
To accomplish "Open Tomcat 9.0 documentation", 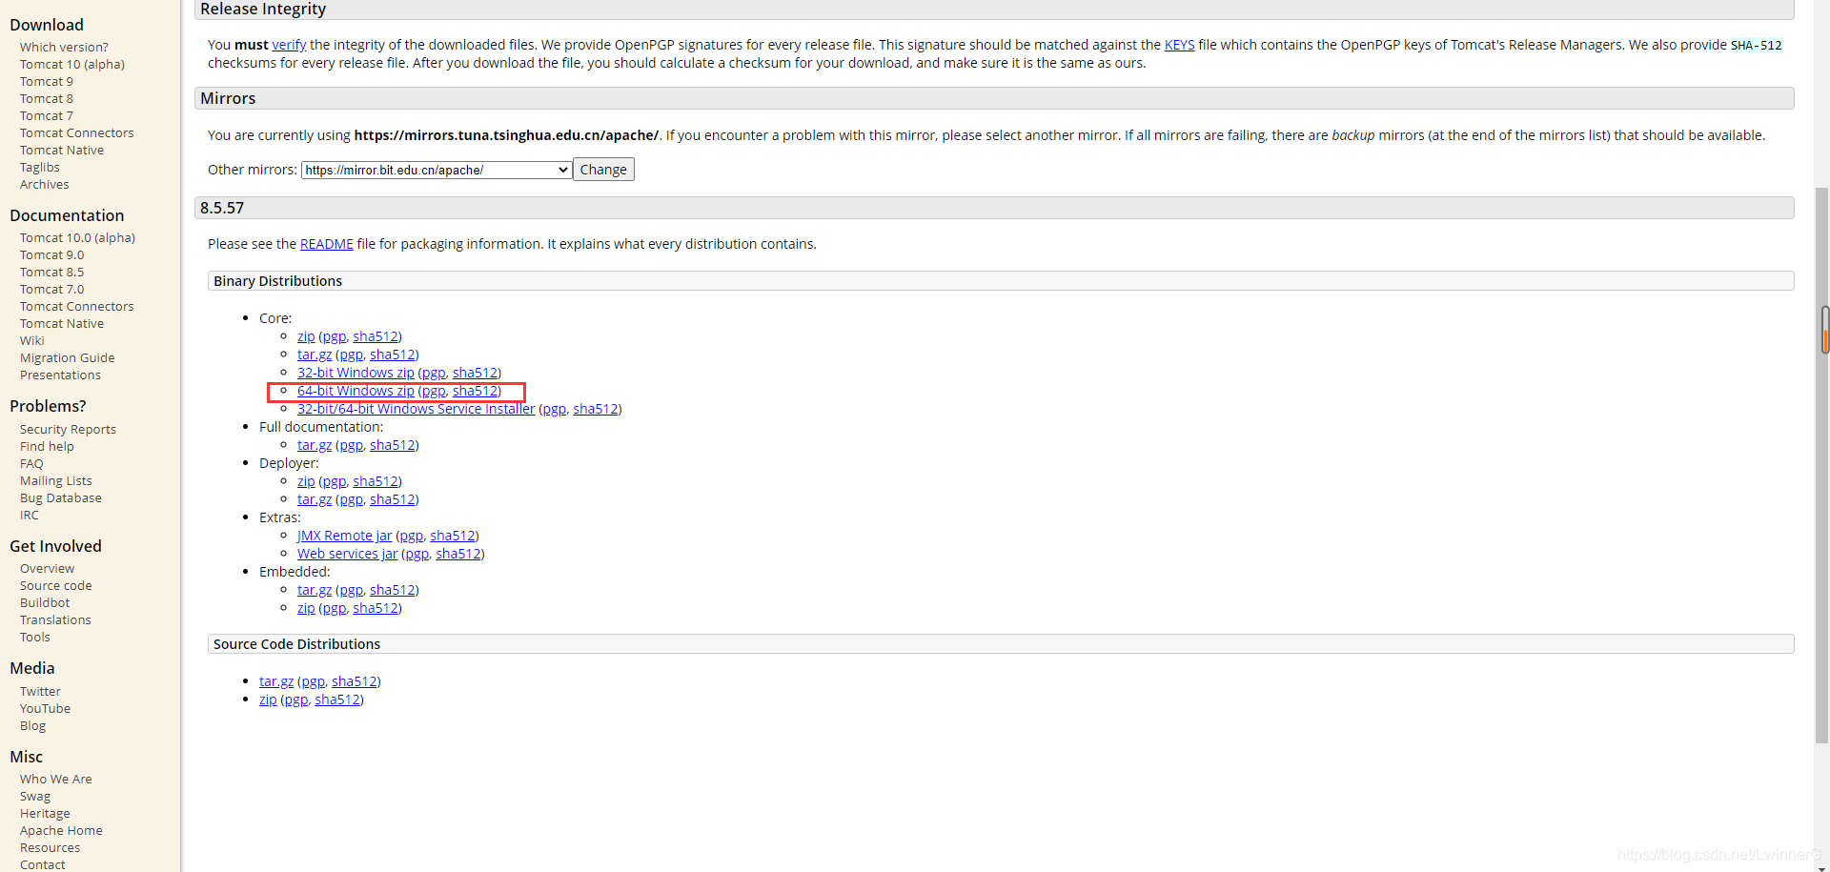I will coord(52,255).
